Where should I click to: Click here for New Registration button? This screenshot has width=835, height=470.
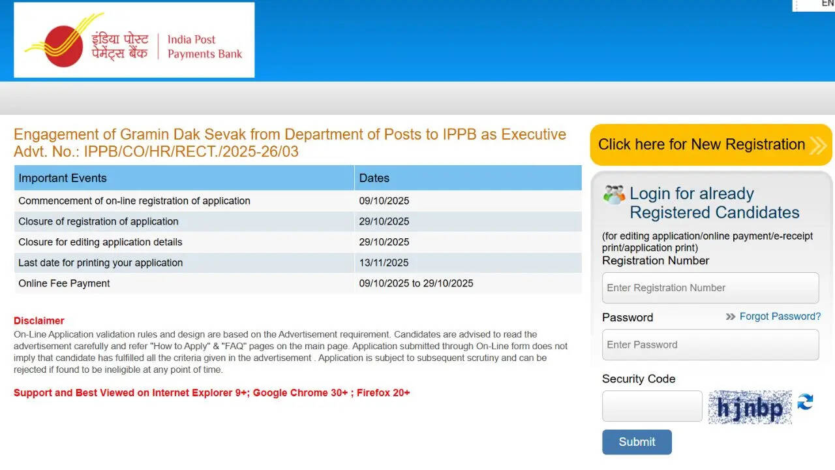pos(701,145)
